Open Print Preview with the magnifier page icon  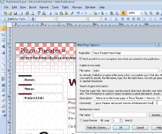point(33,13)
